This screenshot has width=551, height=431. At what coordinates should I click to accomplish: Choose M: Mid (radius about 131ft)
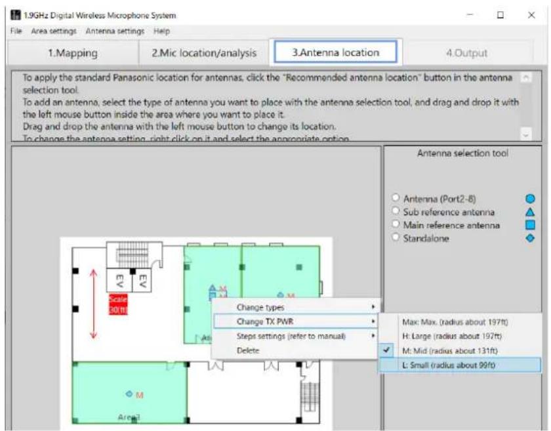click(460, 351)
